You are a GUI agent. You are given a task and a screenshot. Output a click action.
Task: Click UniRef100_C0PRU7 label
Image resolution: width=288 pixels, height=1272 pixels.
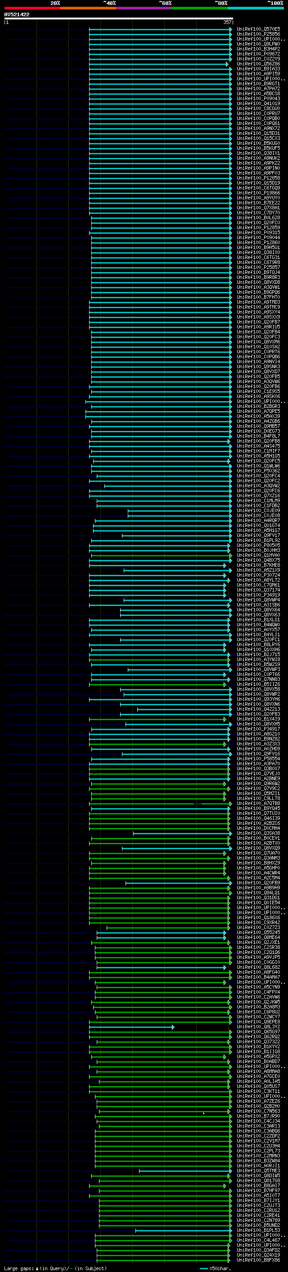(x=258, y=113)
